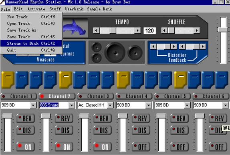The width and height of the screenshot is (230, 155).
Task: Select Save Track Ctrl+S entry
Action: pyautogui.click(x=31, y=37)
